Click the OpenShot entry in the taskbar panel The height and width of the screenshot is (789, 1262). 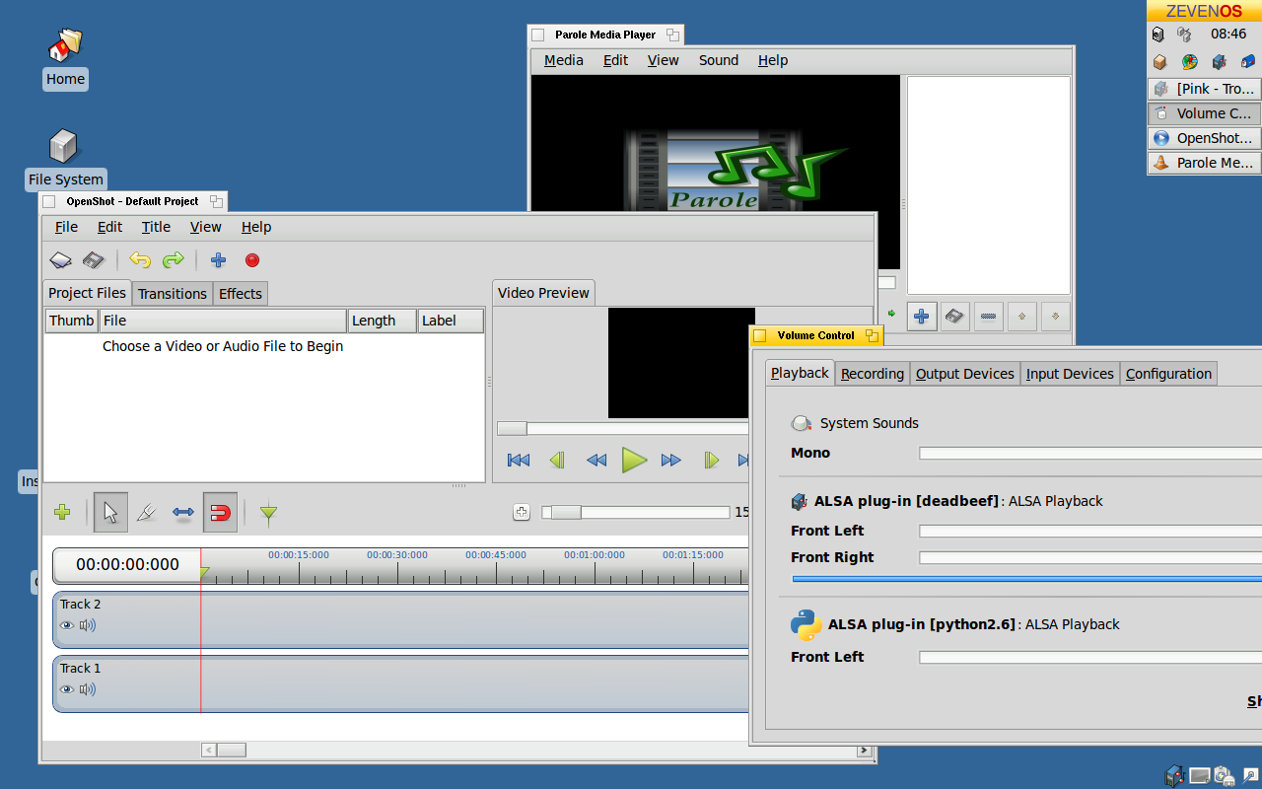(1204, 138)
